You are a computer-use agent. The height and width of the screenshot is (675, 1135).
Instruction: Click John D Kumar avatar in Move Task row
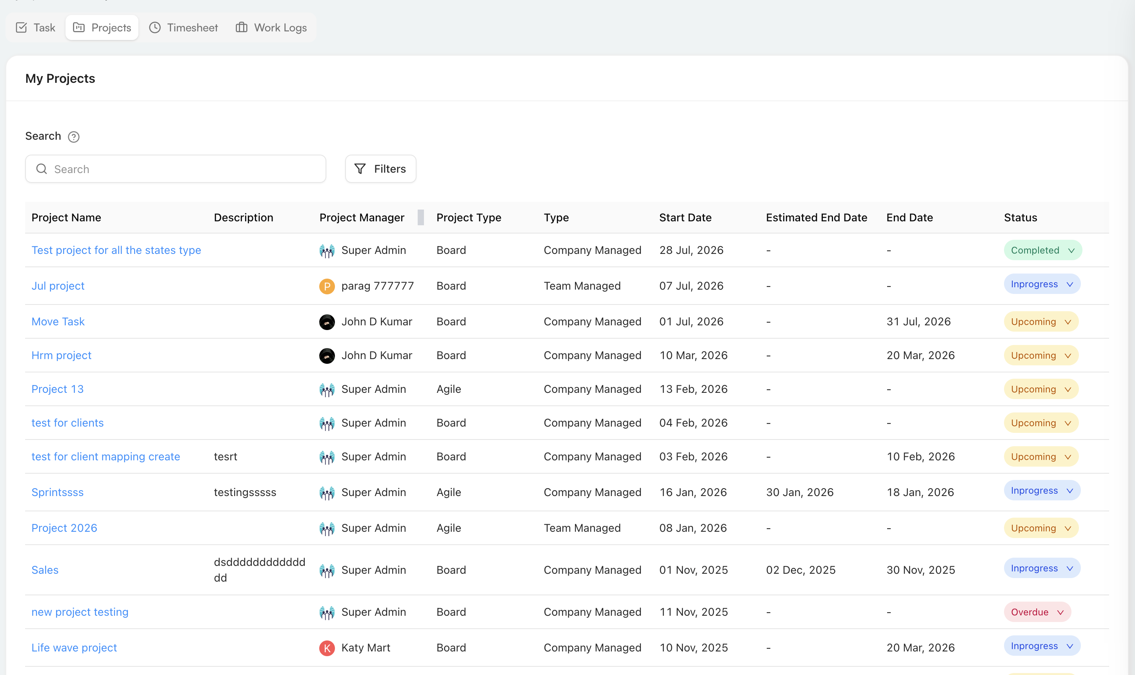point(327,322)
